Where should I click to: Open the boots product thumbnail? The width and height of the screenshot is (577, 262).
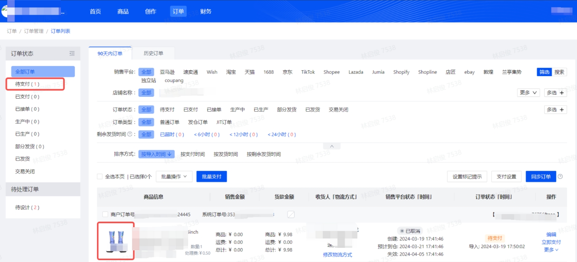(116, 241)
